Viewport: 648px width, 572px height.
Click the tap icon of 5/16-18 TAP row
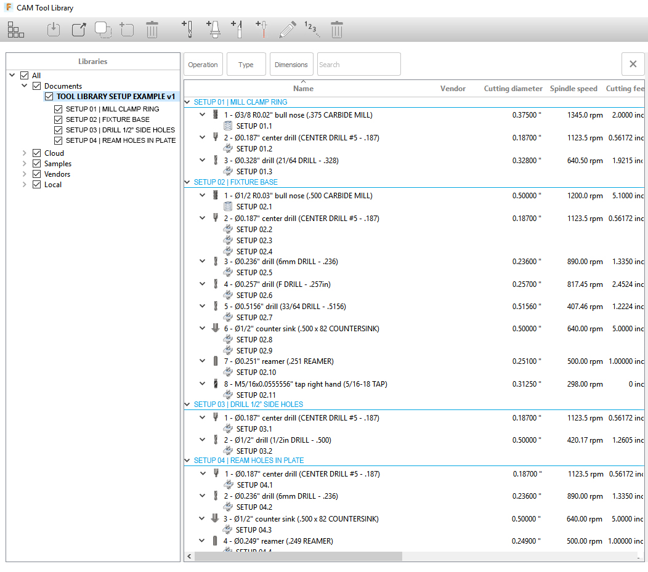tap(216, 383)
